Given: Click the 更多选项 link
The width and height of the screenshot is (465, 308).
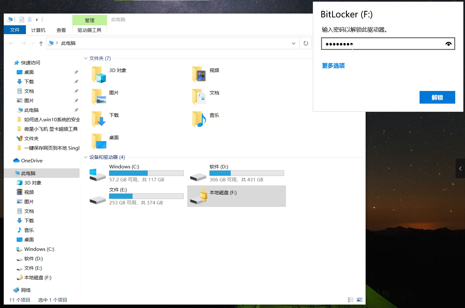Looking at the screenshot, I should click(x=333, y=66).
